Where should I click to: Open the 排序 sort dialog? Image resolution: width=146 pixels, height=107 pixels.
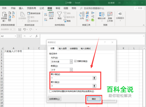click(x=51, y=16)
